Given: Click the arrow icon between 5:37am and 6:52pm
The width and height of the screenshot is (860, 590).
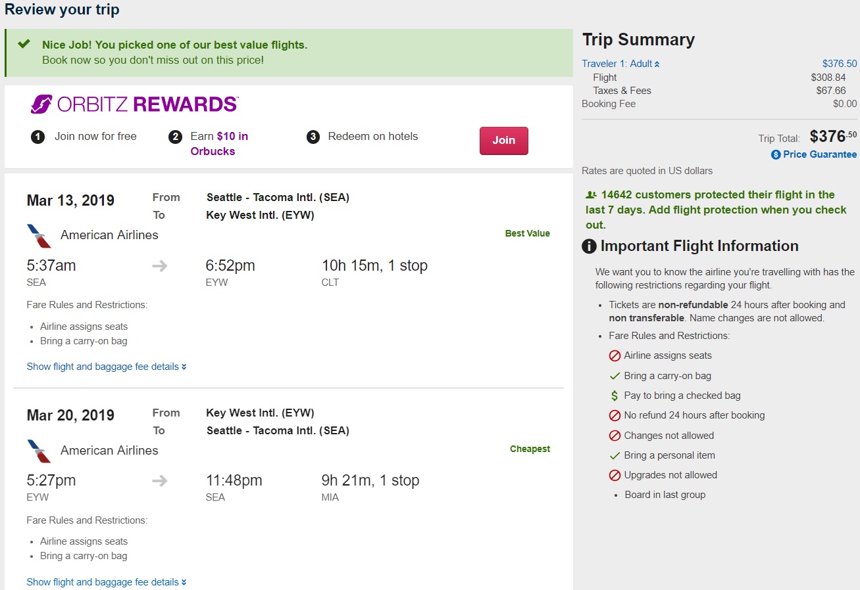Looking at the screenshot, I should click(x=160, y=266).
